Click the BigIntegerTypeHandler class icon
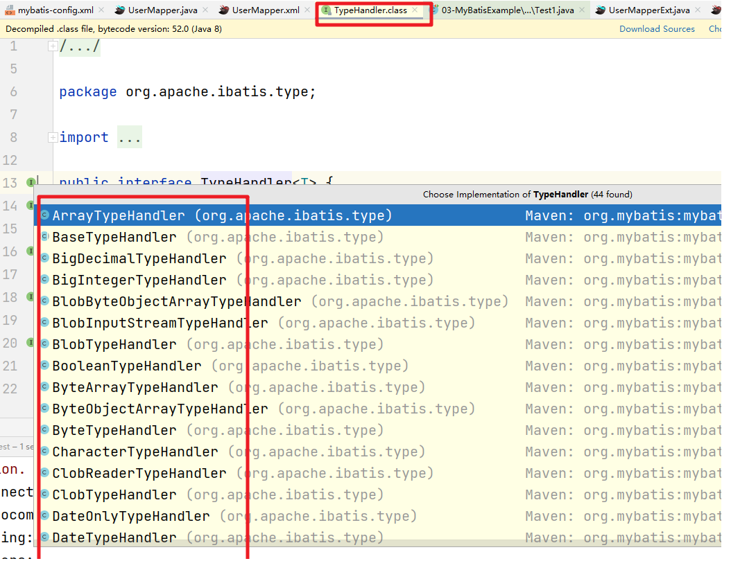Screen dimensions: 731x561 tap(45, 279)
